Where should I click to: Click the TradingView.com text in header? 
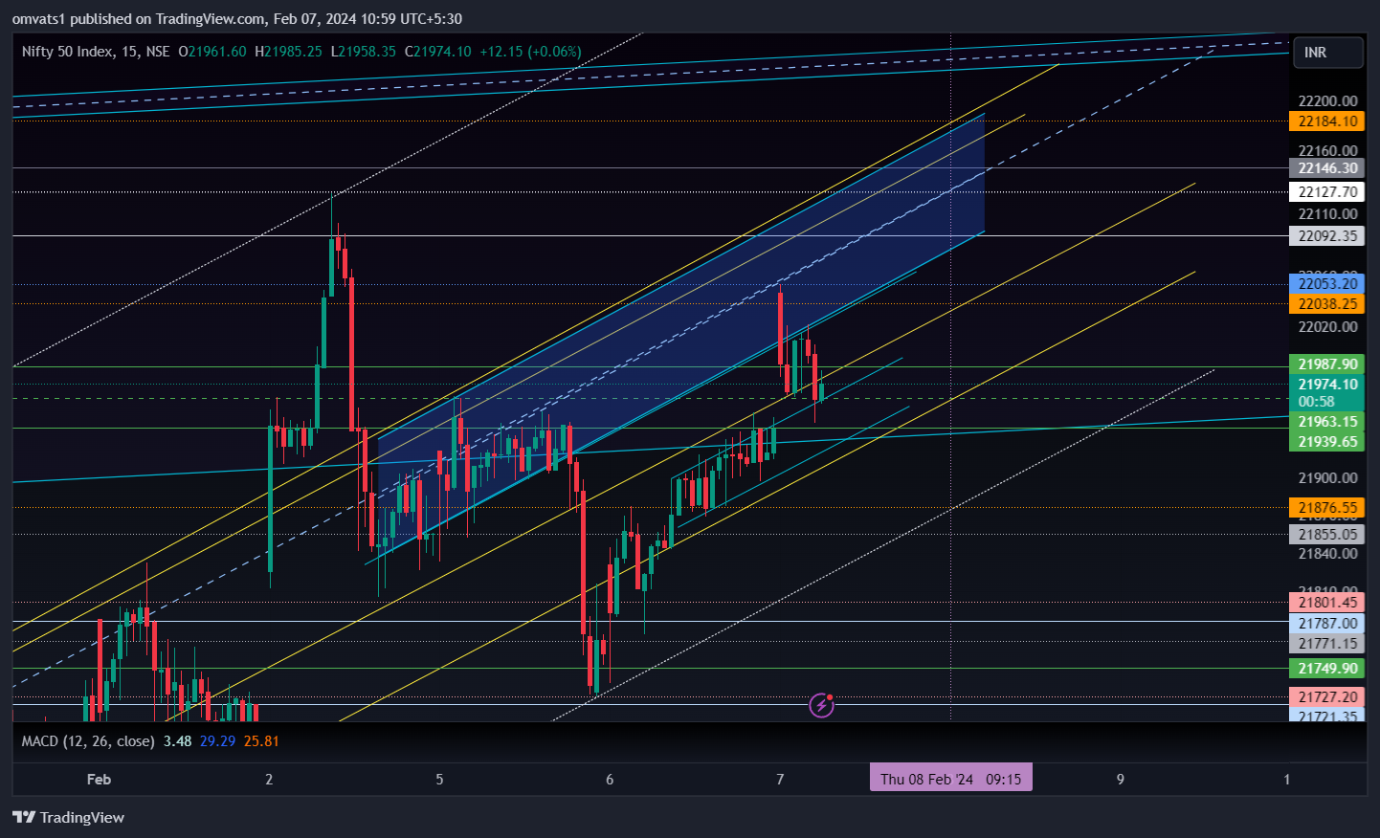point(211,19)
